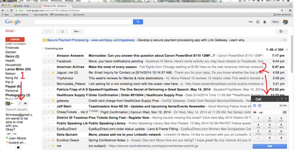This screenshot has height=152, width=298.
Task: Tick checkbox for Jeff Stein email
Action: [45, 107]
